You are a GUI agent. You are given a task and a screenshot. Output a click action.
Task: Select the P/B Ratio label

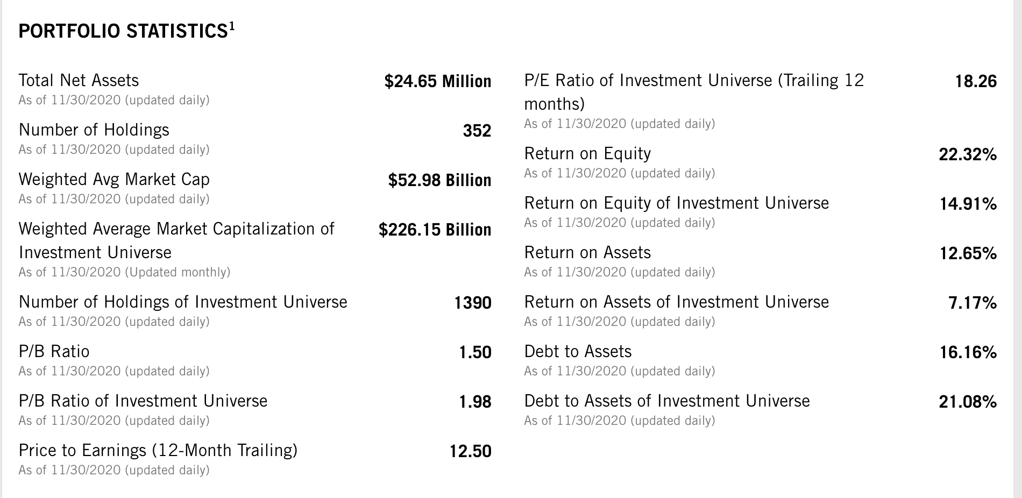54,352
